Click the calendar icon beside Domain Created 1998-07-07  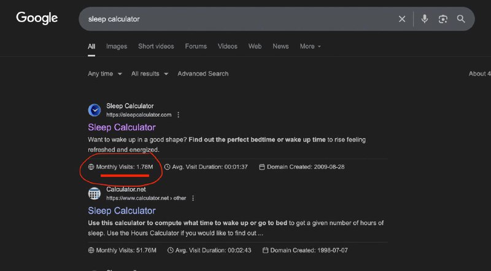265,250
